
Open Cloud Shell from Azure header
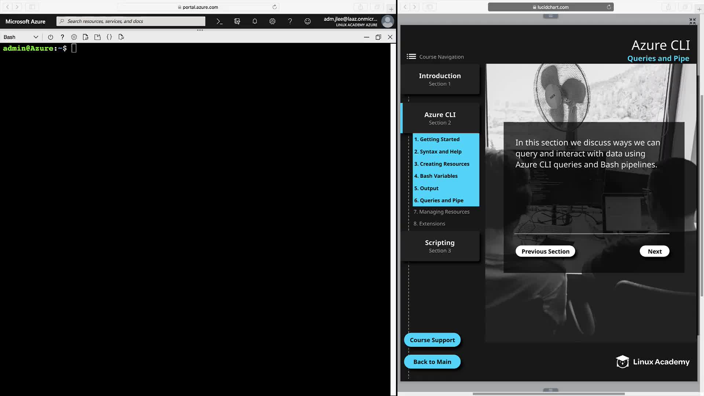219,21
